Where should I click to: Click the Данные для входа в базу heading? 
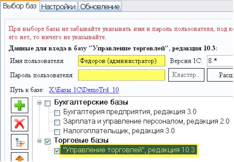click(x=113, y=48)
